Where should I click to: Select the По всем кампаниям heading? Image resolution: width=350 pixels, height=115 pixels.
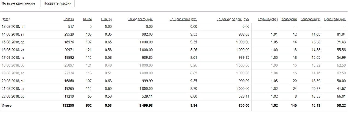pos(18,4)
